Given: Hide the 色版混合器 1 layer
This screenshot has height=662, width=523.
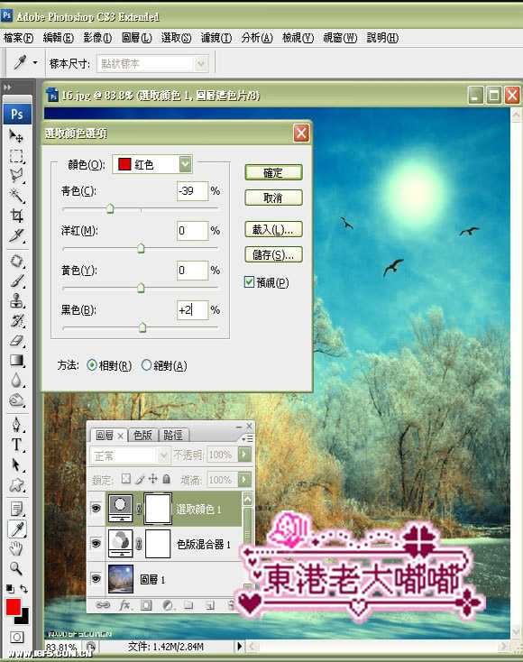Looking at the screenshot, I should [96, 543].
